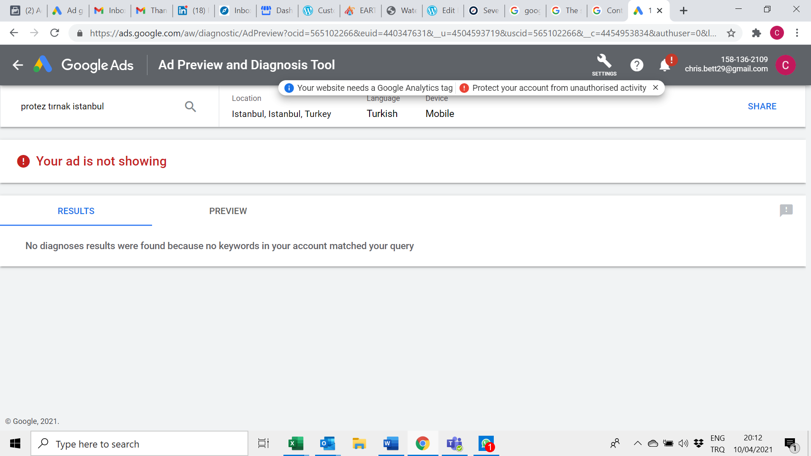Open a new Chrome tab
The image size is (811, 456).
(683, 11)
